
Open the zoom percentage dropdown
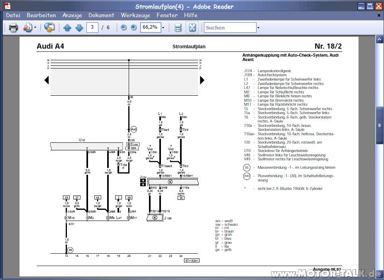163,28
